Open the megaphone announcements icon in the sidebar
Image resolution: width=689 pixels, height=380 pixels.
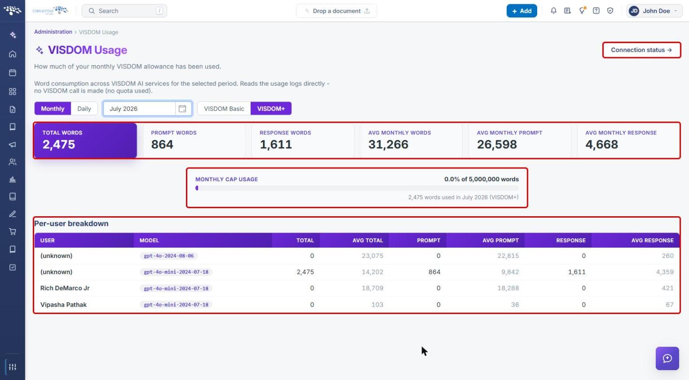point(13,145)
